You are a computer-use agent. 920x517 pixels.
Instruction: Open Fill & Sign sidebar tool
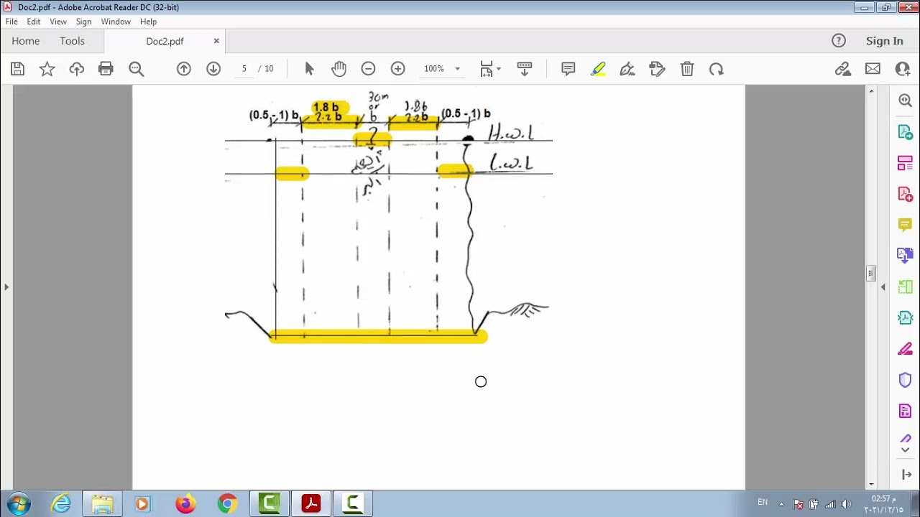click(905, 349)
